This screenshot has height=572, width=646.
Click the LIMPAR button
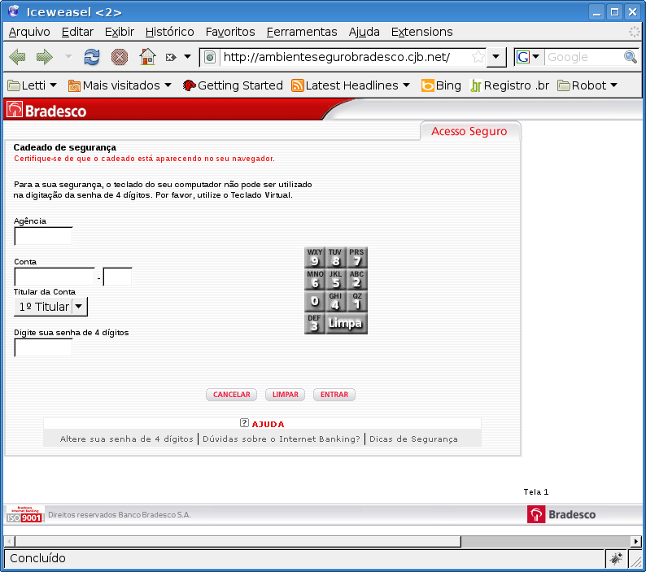[285, 395]
